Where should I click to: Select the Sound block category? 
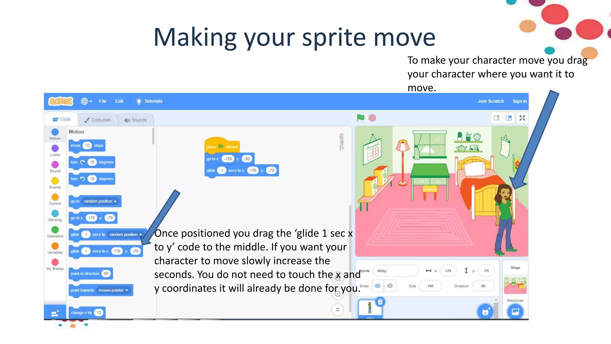pos(55,167)
